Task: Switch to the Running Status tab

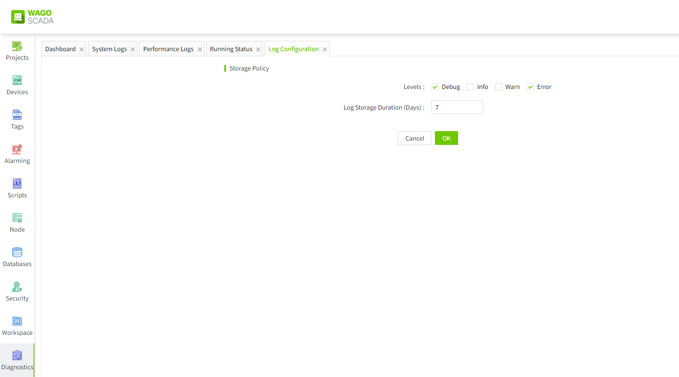Action: point(231,49)
